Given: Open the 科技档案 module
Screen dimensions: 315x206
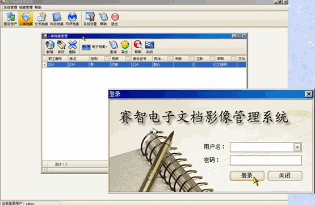Looking at the screenshot, I should [x=57, y=19].
